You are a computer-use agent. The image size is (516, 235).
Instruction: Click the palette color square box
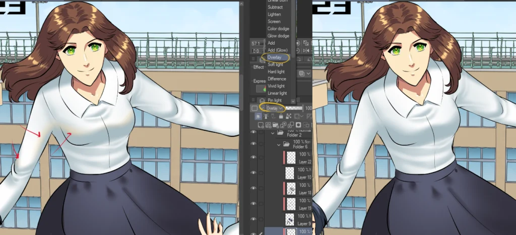click(x=254, y=108)
